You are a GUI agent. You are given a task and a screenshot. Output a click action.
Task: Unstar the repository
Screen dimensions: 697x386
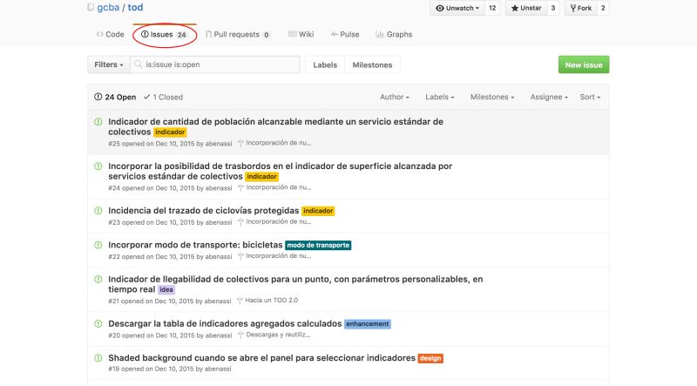pos(526,8)
